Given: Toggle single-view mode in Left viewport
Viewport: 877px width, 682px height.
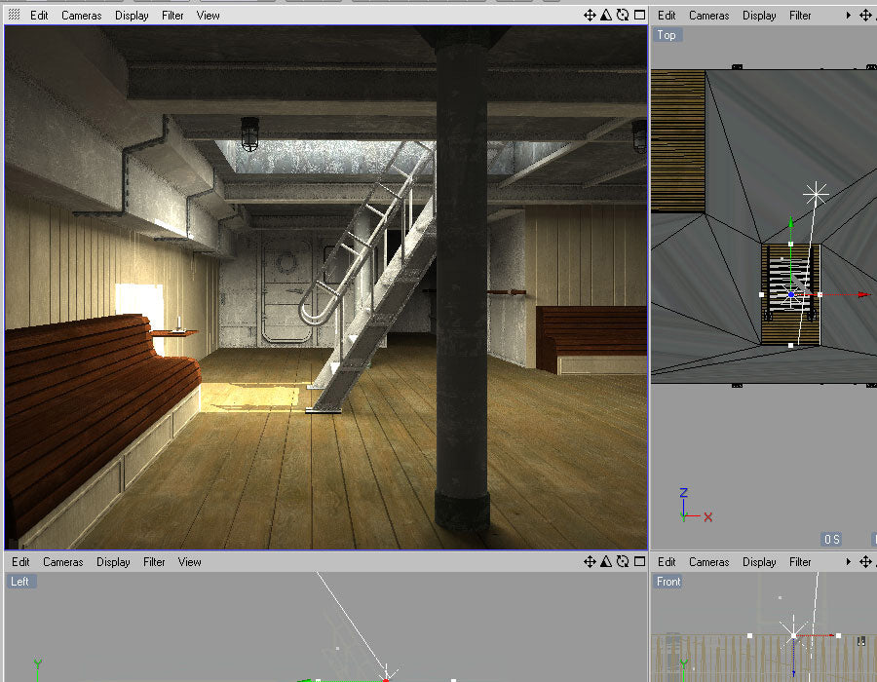Looking at the screenshot, I should [x=639, y=562].
